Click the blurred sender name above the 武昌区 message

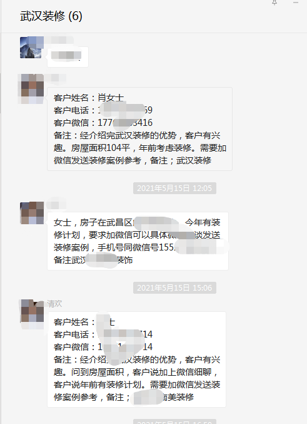(x=56, y=205)
